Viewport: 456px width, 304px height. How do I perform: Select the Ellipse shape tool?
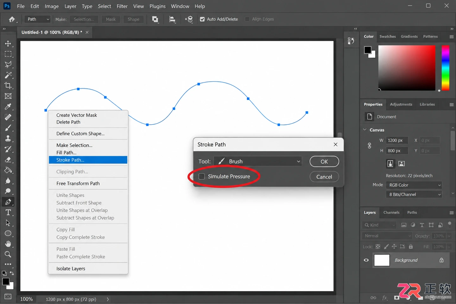click(x=8, y=233)
